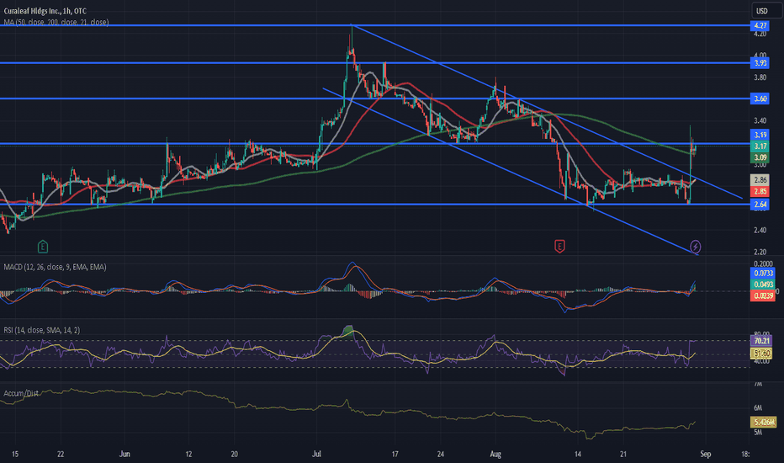Open the USD currency selector

click(x=767, y=10)
